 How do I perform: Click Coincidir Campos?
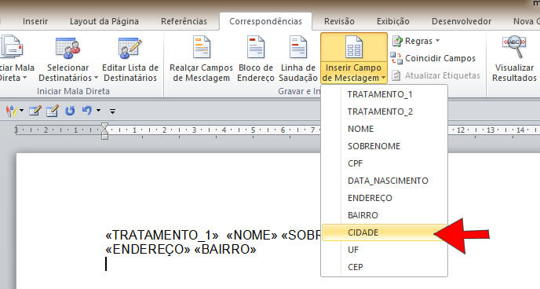(x=433, y=58)
